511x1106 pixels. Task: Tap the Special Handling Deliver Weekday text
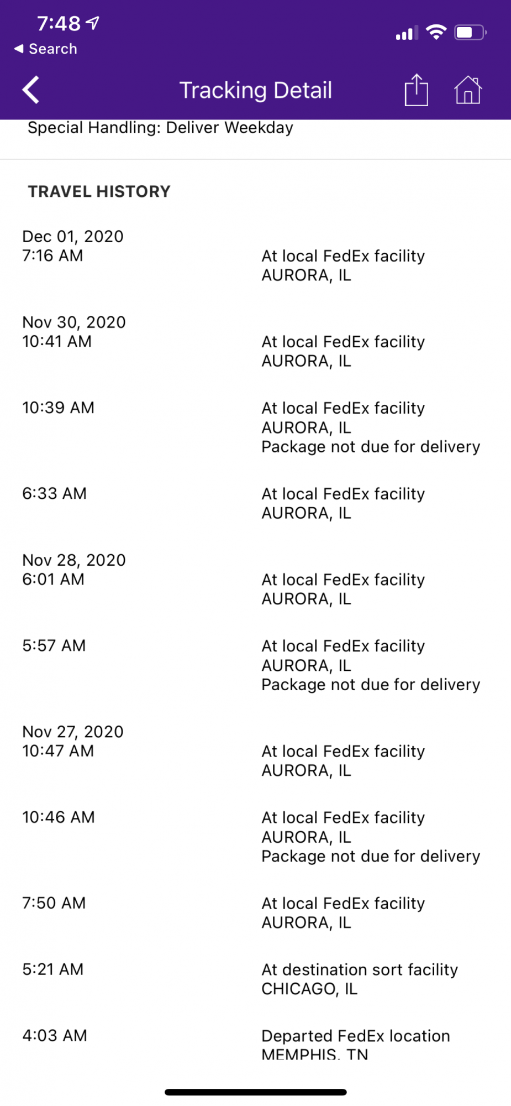click(160, 128)
